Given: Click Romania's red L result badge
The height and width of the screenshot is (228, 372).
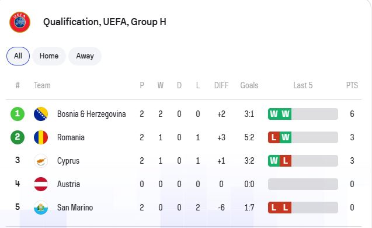Looking at the screenshot, I should pos(274,137).
